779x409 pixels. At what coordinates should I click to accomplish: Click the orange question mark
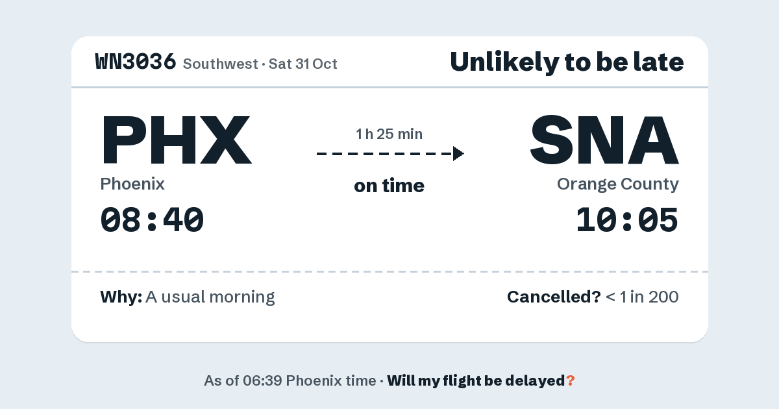(x=571, y=381)
